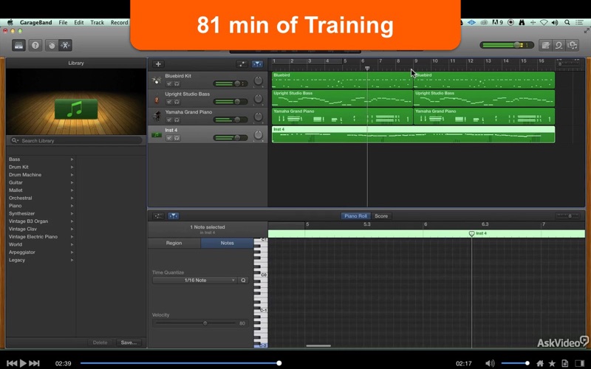Click the Inst 4 track icon

click(x=157, y=135)
